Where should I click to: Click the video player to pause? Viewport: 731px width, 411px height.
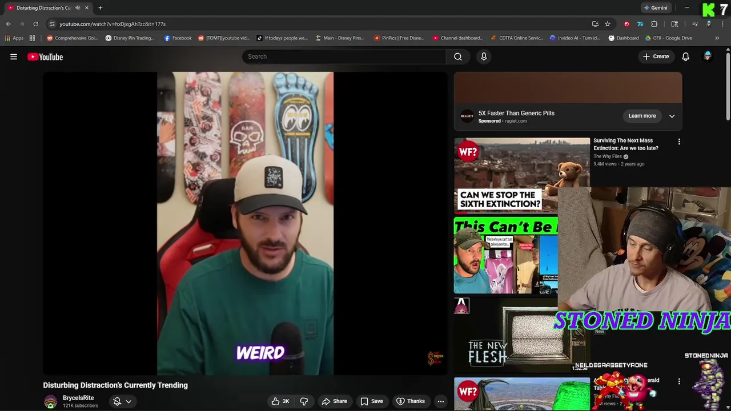pos(245,223)
